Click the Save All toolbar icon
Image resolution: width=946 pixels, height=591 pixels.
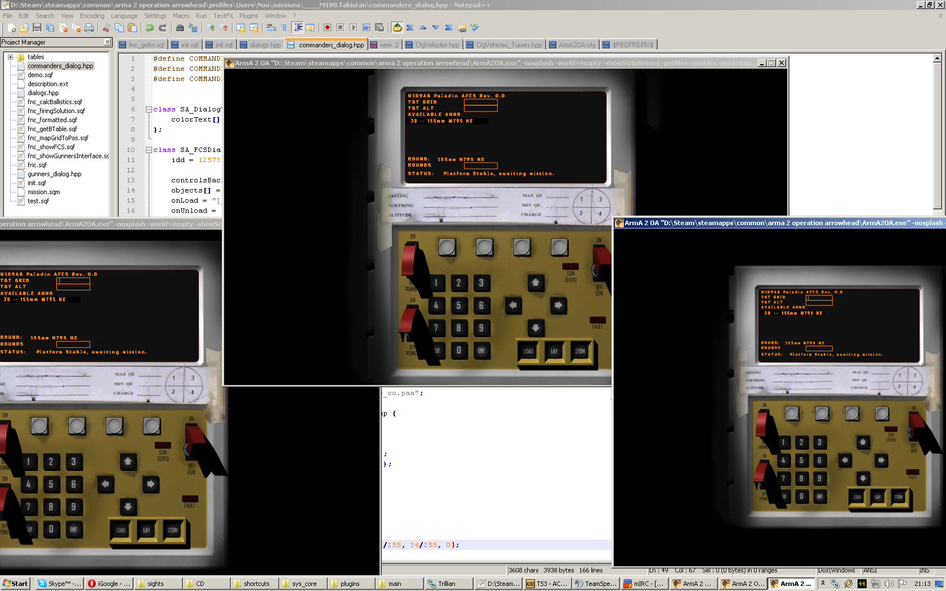(x=50, y=28)
